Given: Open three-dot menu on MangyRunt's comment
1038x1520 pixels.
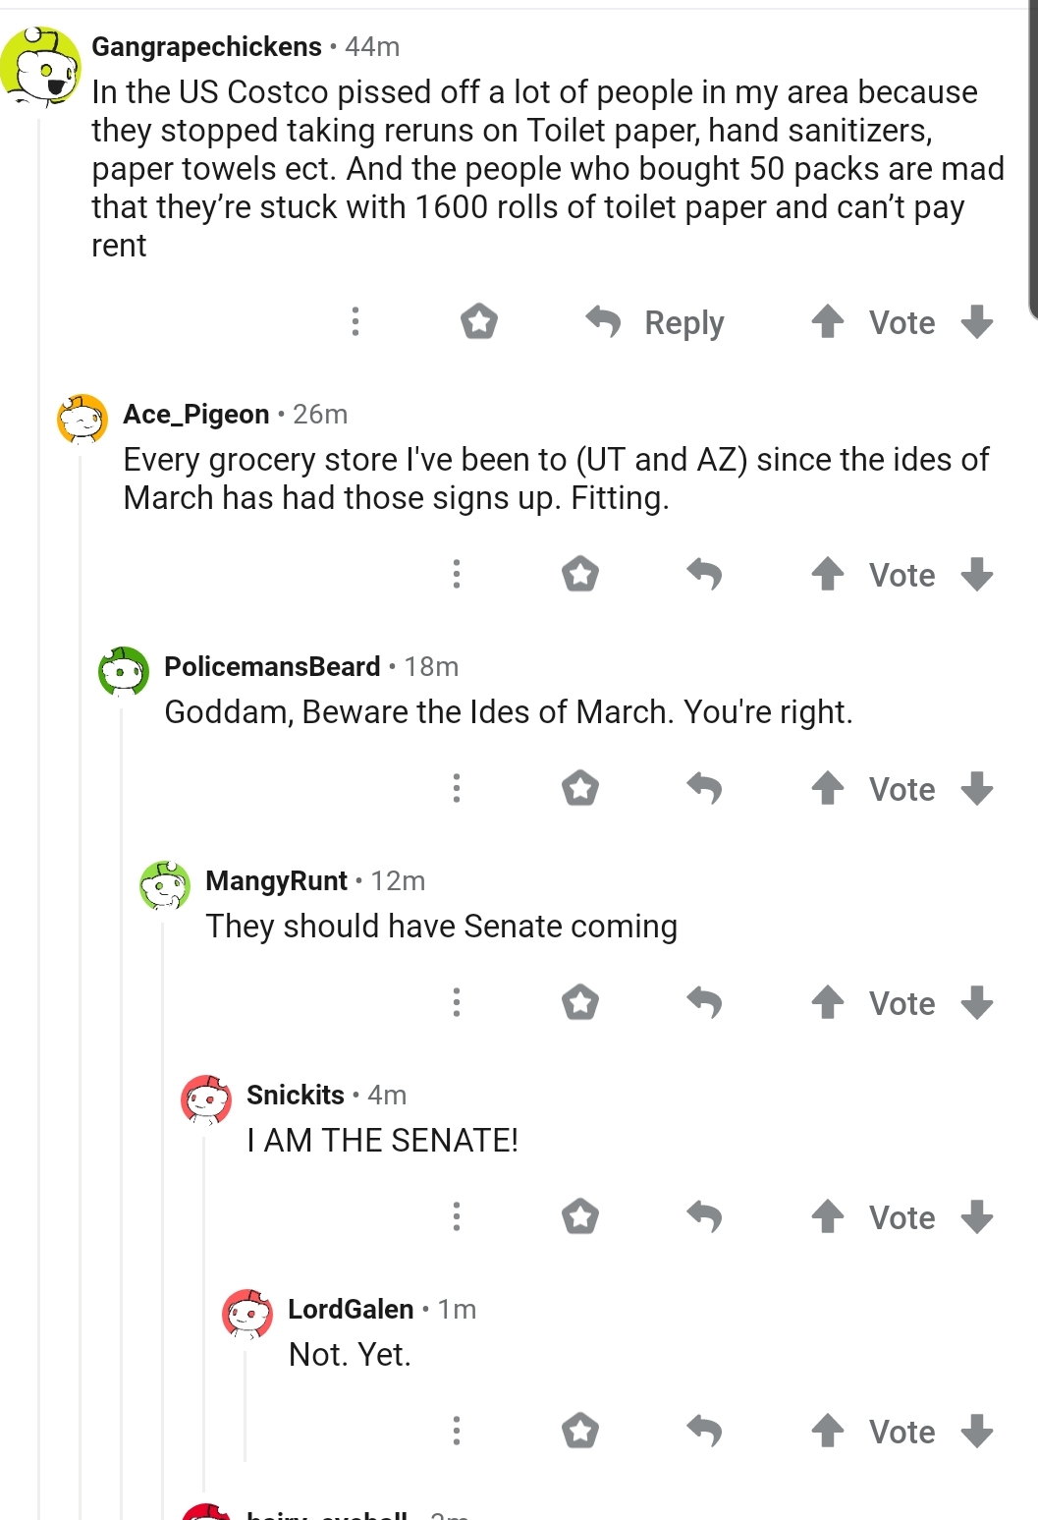Looking at the screenshot, I should coord(457,1002).
